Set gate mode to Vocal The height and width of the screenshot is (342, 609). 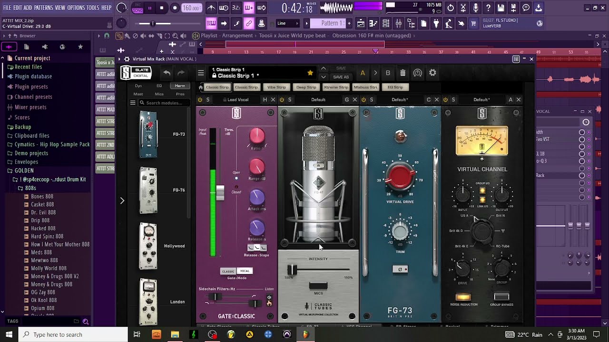pyautogui.click(x=245, y=271)
